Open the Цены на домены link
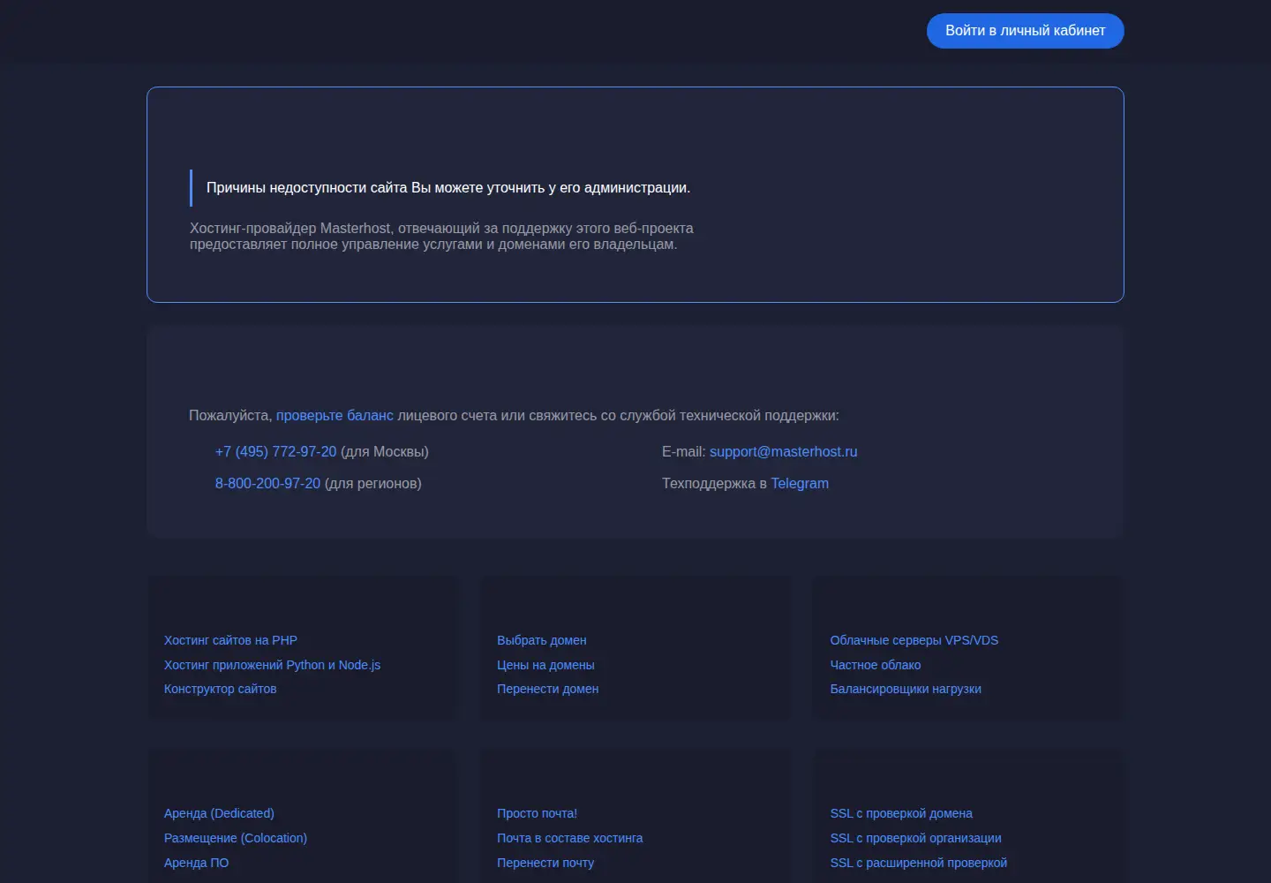 click(x=545, y=665)
